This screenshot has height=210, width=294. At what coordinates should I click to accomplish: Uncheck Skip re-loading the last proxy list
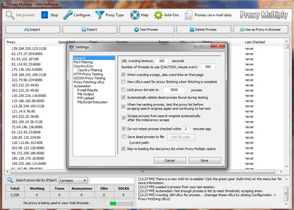coord(123,149)
